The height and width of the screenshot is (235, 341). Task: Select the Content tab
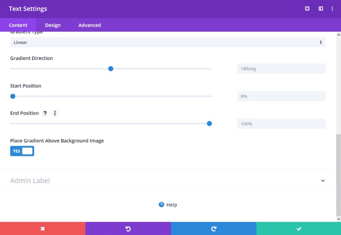tap(18, 25)
